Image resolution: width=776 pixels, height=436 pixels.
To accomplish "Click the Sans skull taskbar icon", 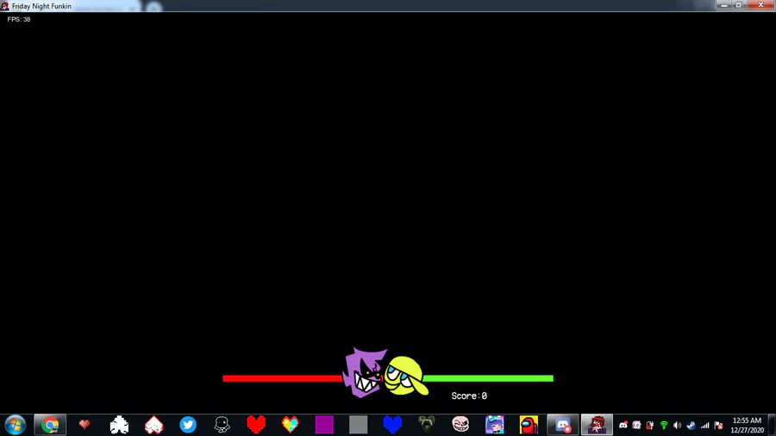I will point(222,425).
